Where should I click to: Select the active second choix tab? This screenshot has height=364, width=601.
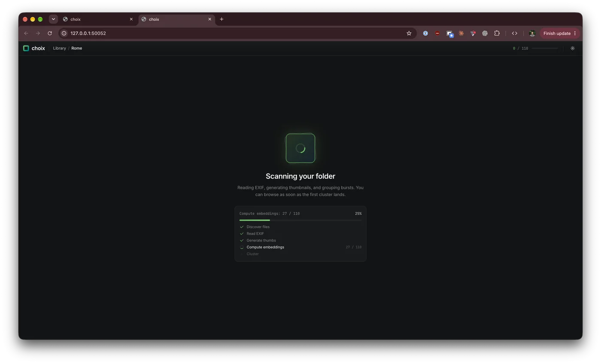click(x=176, y=19)
